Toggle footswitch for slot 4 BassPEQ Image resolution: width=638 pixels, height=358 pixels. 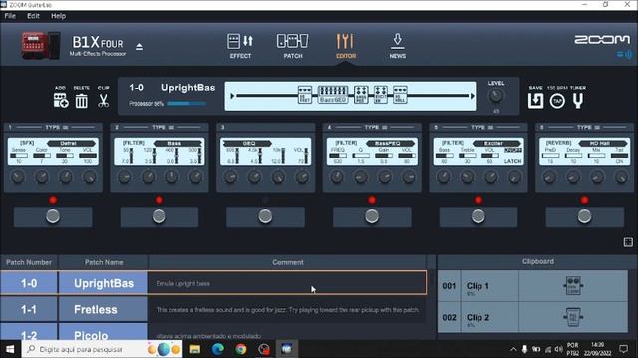(372, 217)
